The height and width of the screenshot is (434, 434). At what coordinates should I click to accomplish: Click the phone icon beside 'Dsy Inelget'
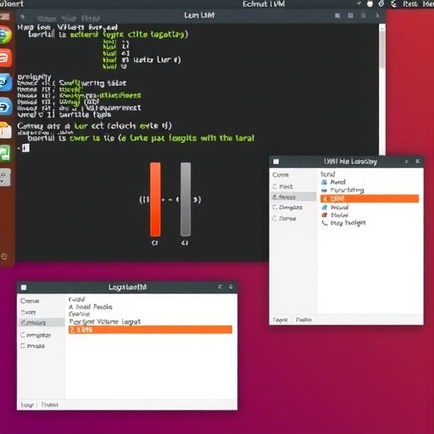tap(325, 223)
